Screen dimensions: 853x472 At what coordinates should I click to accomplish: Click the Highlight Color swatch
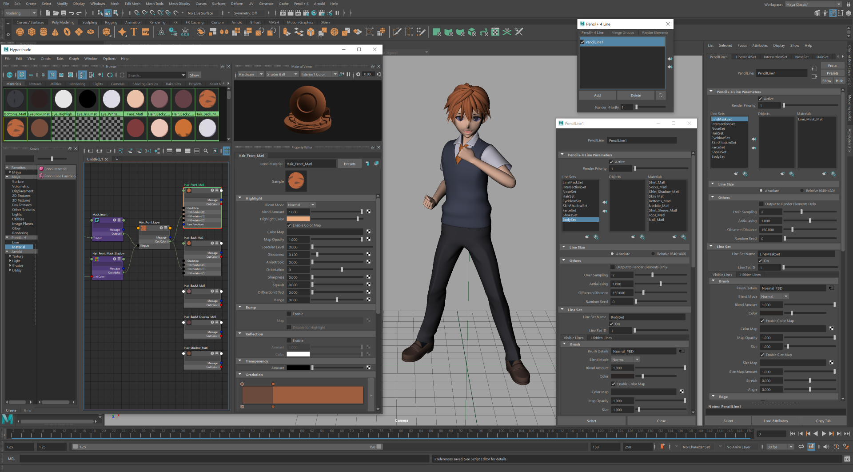pyautogui.click(x=298, y=219)
